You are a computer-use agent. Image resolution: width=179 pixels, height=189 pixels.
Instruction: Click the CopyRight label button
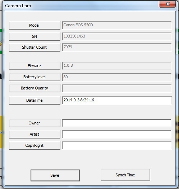(x=35, y=145)
